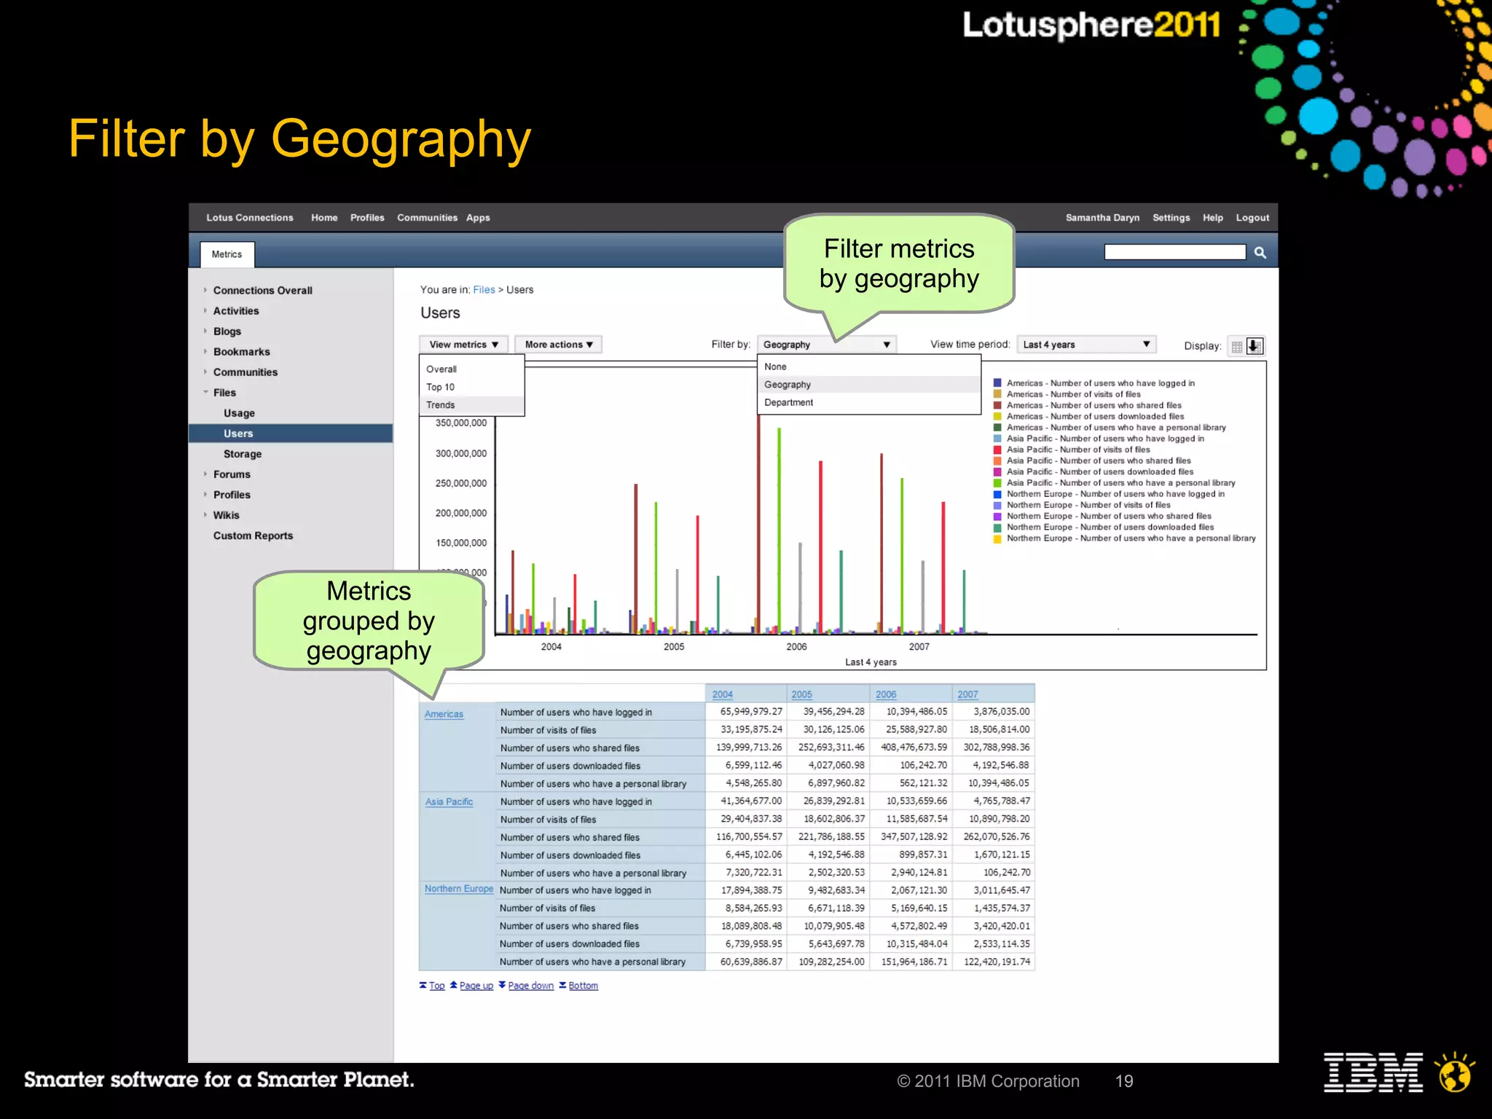Image resolution: width=1492 pixels, height=1119 pixels.
Task: Click the search magnifier icon
Action: click(1260, 253)
